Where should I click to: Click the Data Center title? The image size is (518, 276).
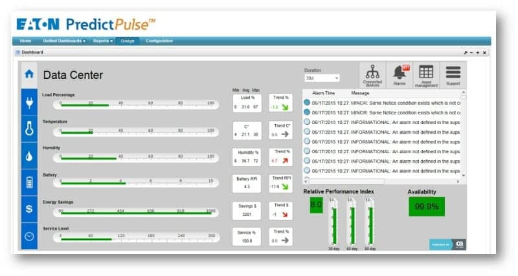(73, 75)
